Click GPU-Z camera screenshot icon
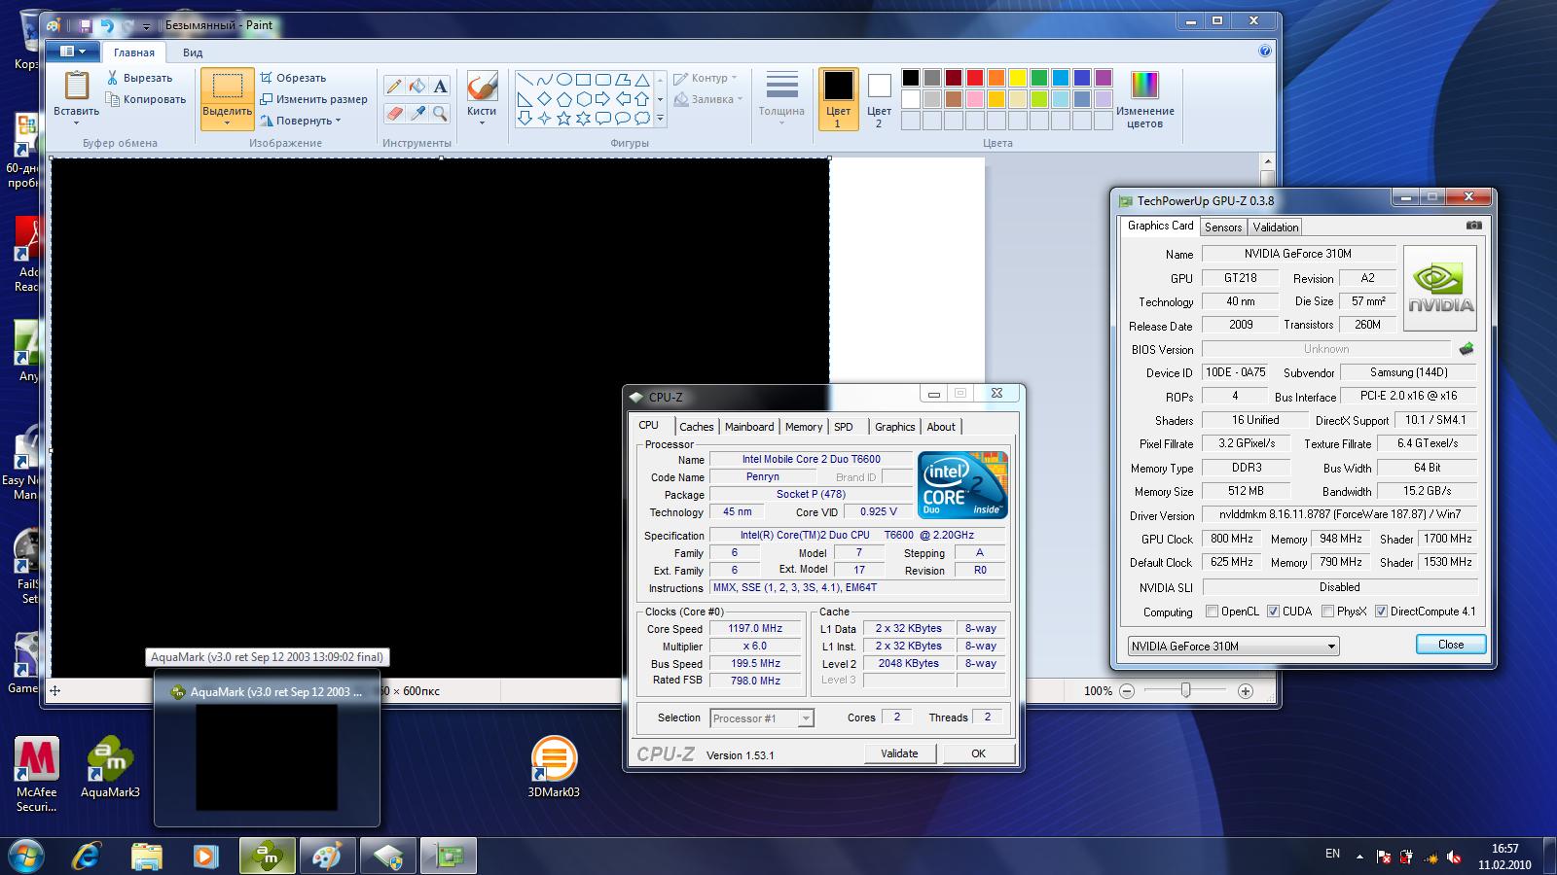Image resolution: width=1557 pixels, height=875 pixels. pyautogui.click(x=1474, y=226)
